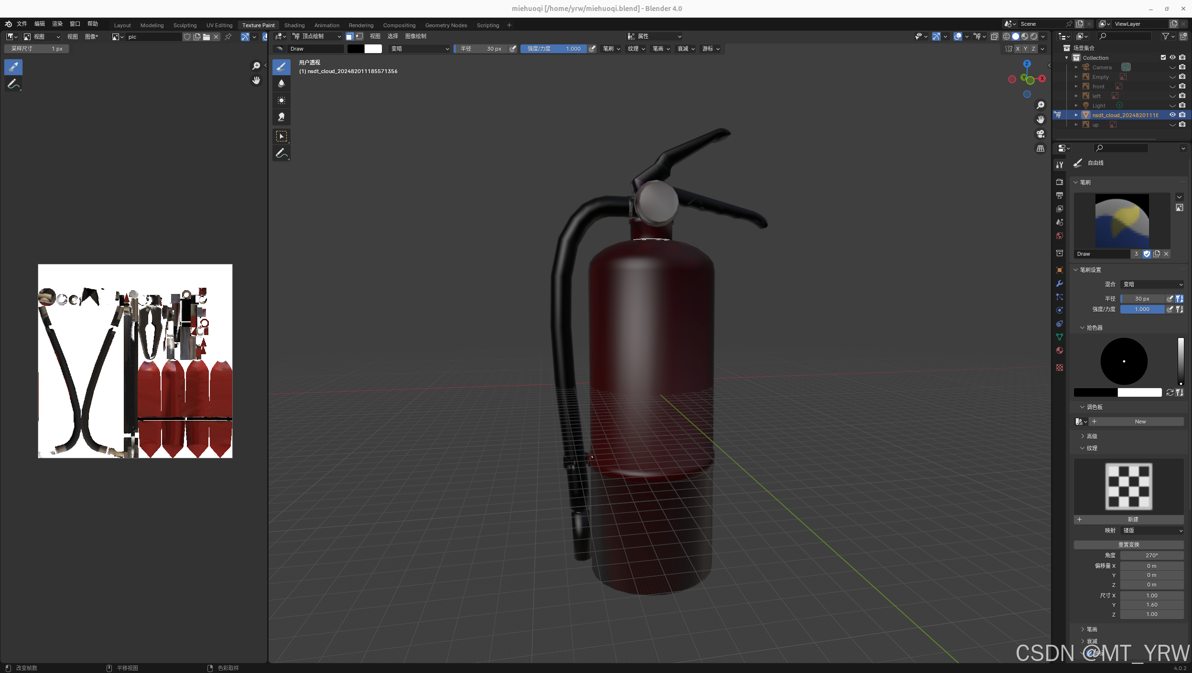Open the Modifiers wrench properties tab
The width and height of the screenshot is (1192, 673).
tap(1060, 283)
